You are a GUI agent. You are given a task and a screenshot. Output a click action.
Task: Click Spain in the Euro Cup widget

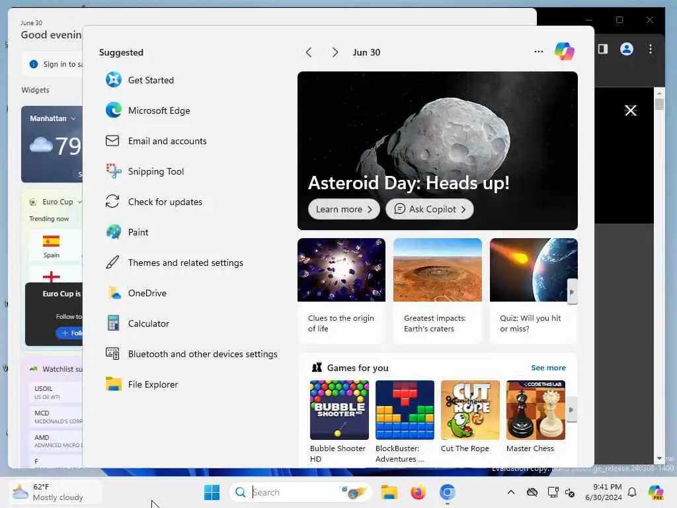pos(52,246)
